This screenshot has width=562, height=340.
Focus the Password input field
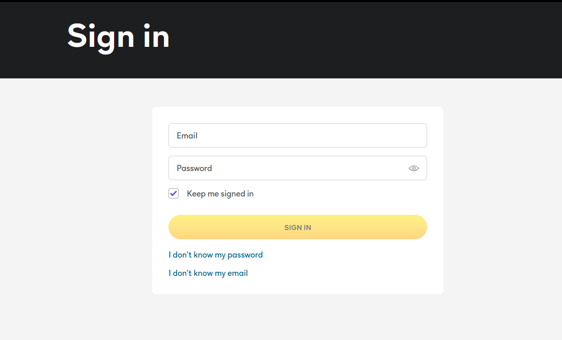285,168
